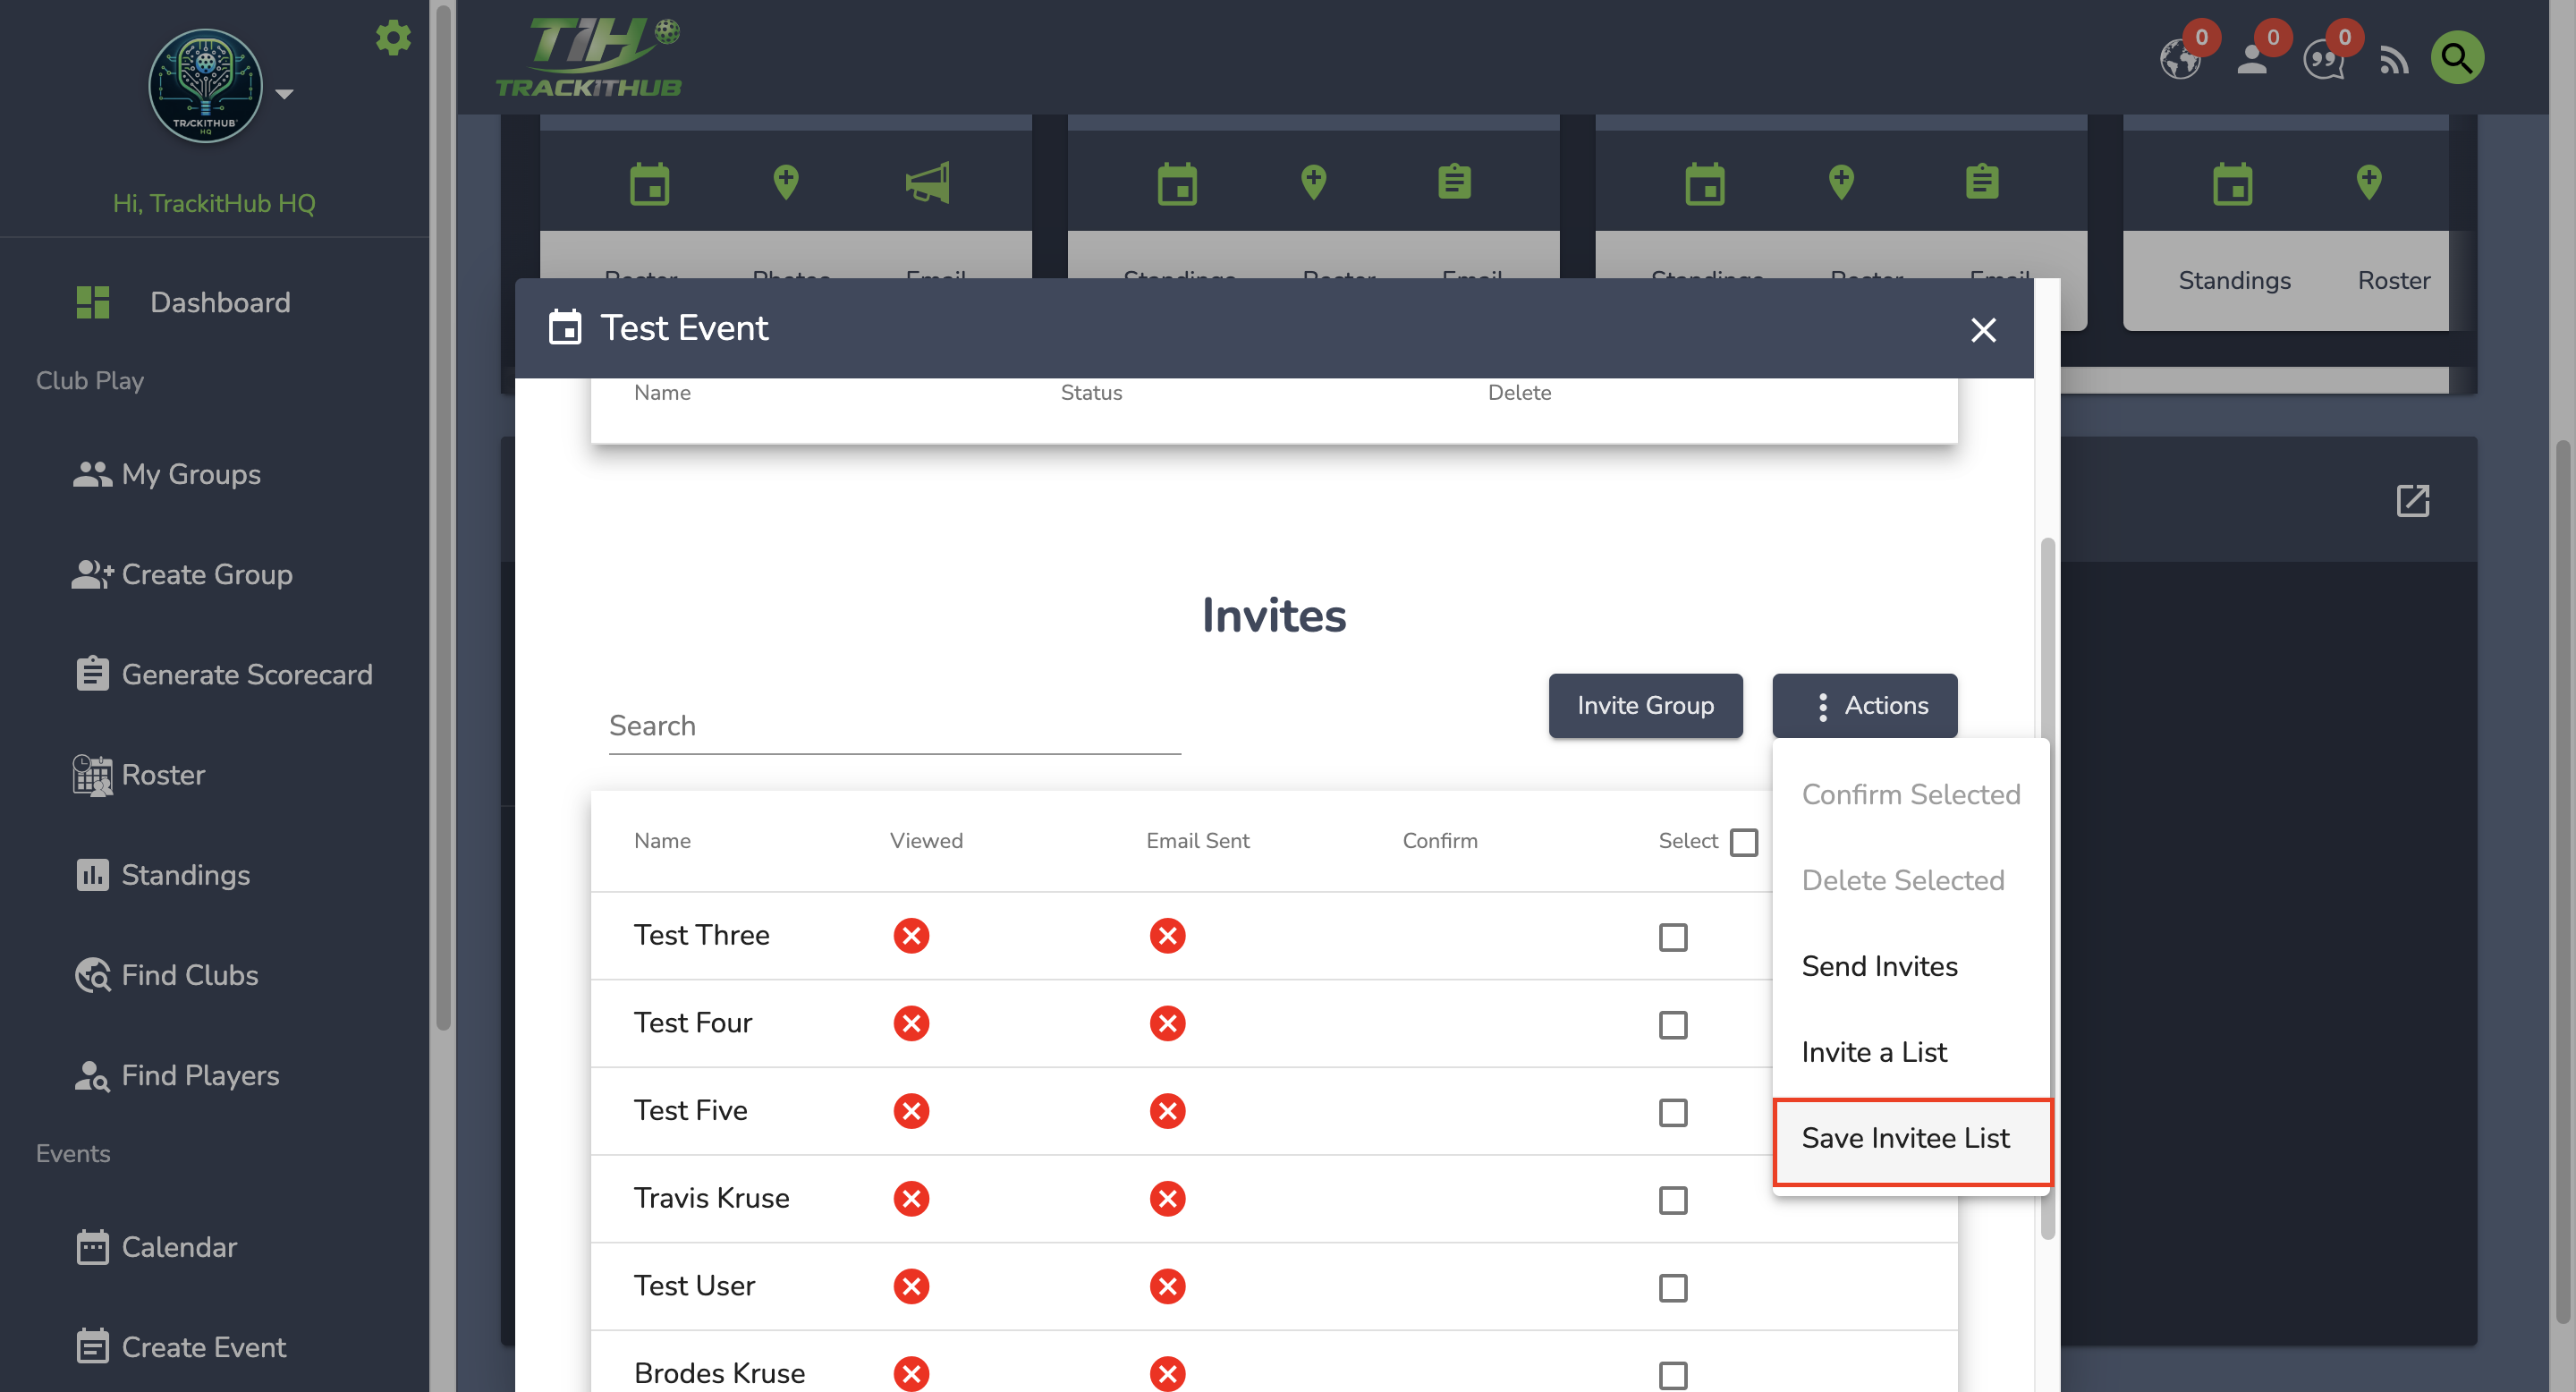Open the settings gear in the sidebar
Screen dimensions: 2576x1392
tap(393, 38)
